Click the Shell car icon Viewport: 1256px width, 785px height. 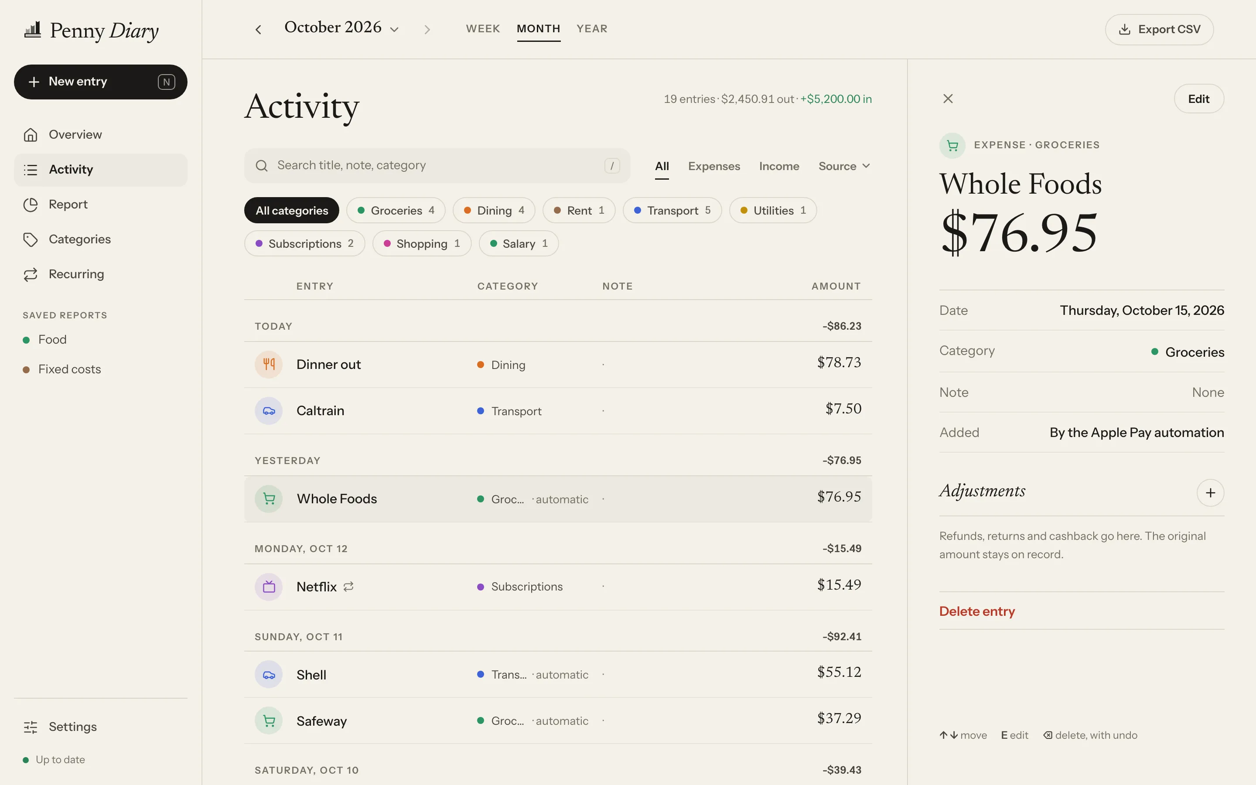click(268, 674)
